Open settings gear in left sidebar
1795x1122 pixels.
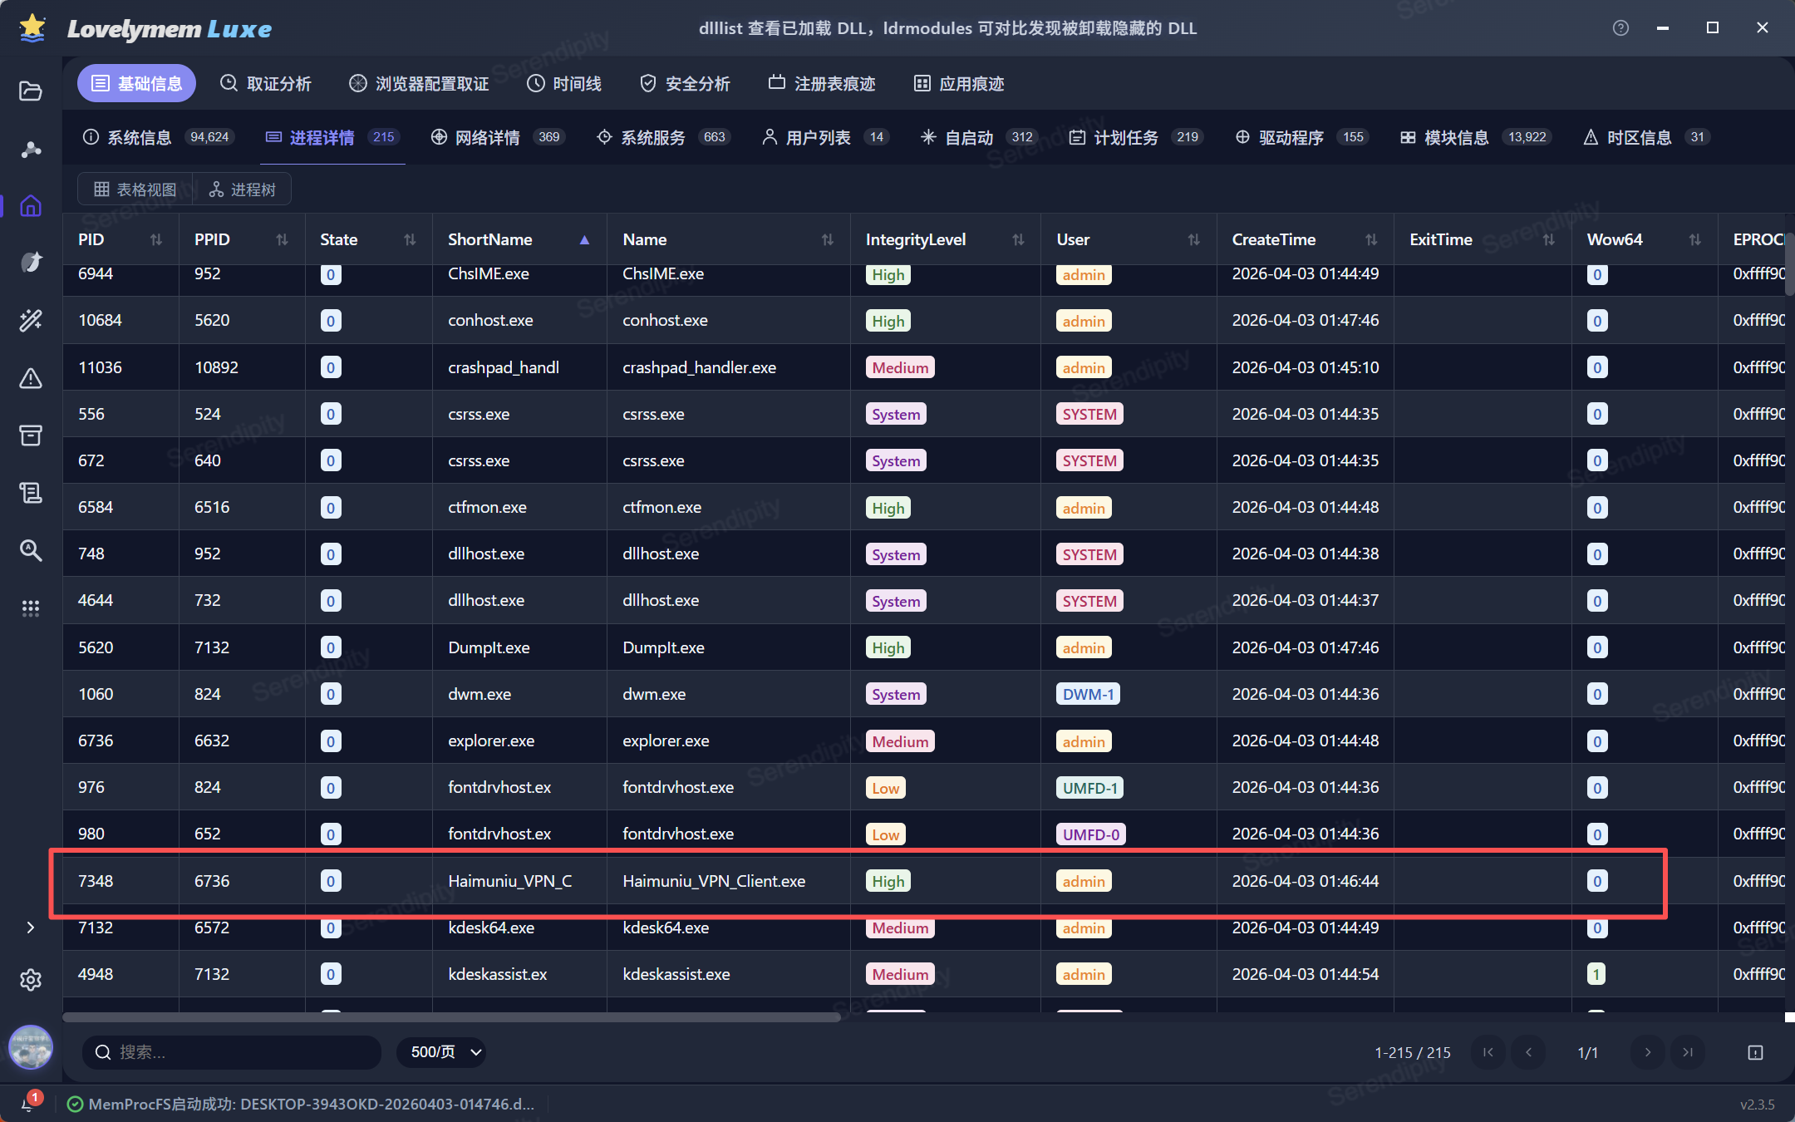(x=31, y=980)
